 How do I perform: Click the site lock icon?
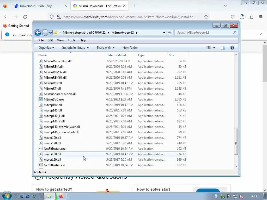coord(59,17)
